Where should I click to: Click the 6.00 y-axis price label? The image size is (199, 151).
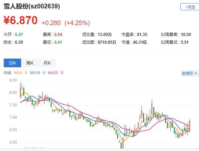pos(13,142)
